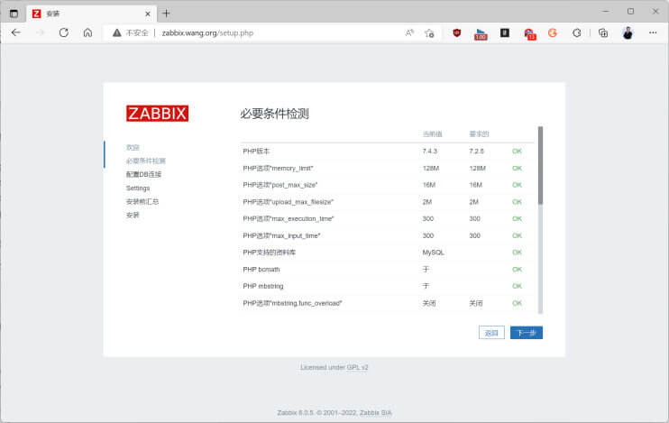Open the collections icon
The height and width of the screenshot is (423, 669).
[x=603, y=32]
